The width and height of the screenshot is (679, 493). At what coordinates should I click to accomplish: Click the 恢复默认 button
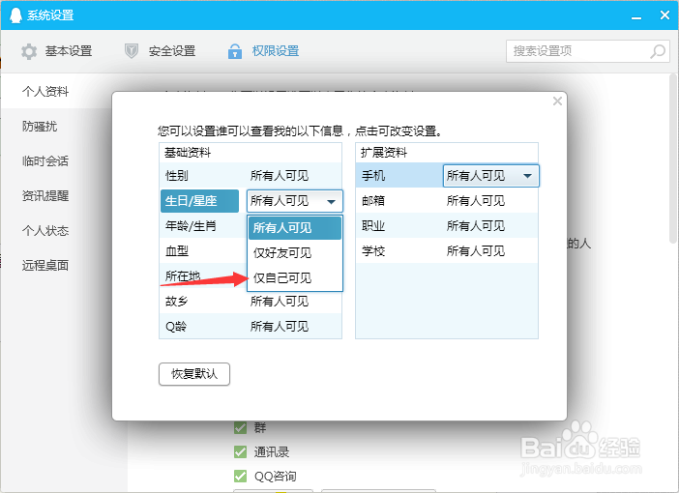(194, 374)
